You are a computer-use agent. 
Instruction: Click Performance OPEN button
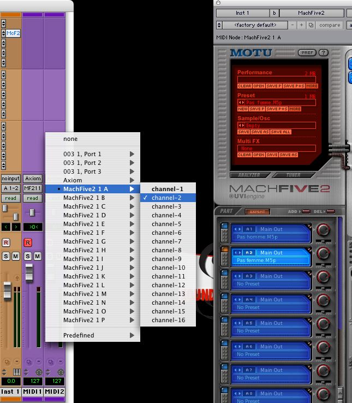coord(258,86)
